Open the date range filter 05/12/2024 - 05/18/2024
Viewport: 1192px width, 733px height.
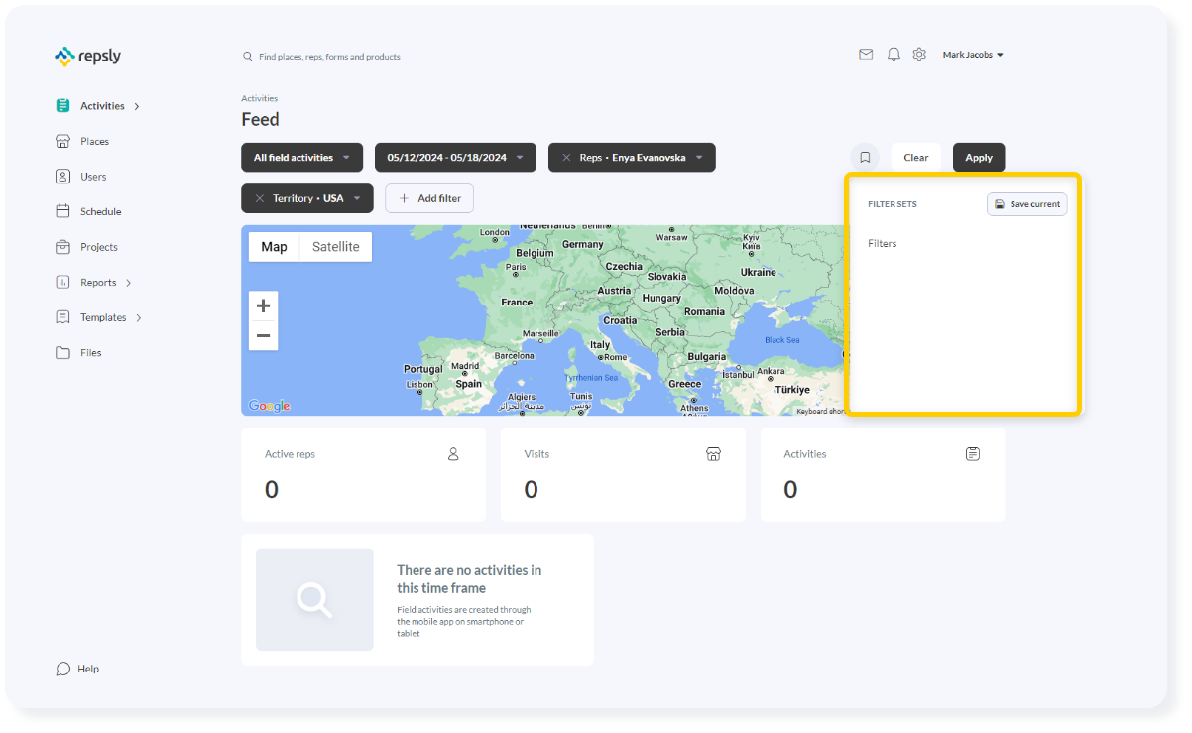coord(455,158)
